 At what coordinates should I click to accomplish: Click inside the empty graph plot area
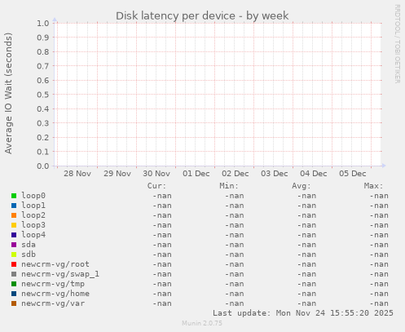click(218, 95)
